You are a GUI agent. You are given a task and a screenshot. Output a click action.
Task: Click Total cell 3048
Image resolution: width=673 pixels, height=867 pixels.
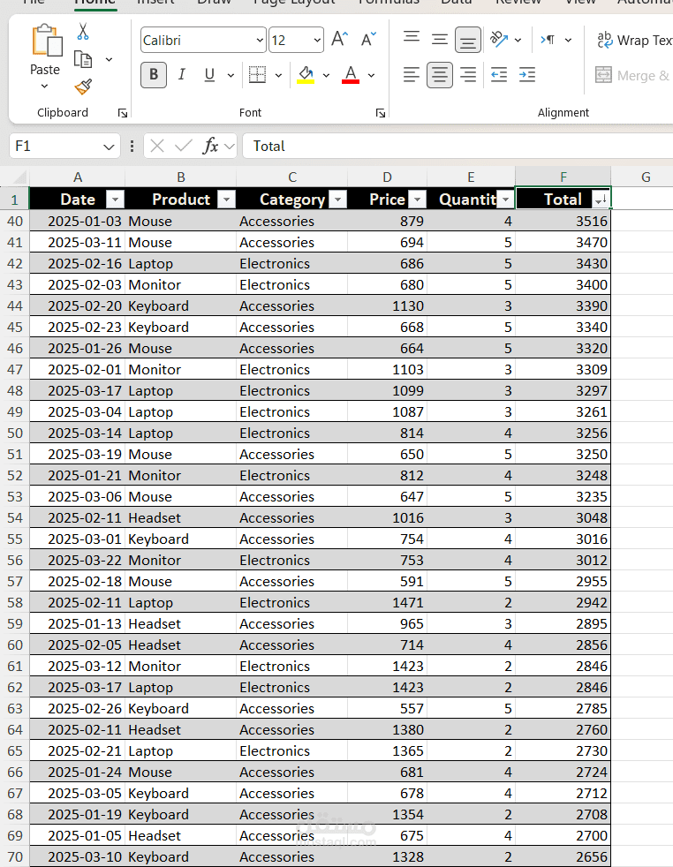coord(563,518)
